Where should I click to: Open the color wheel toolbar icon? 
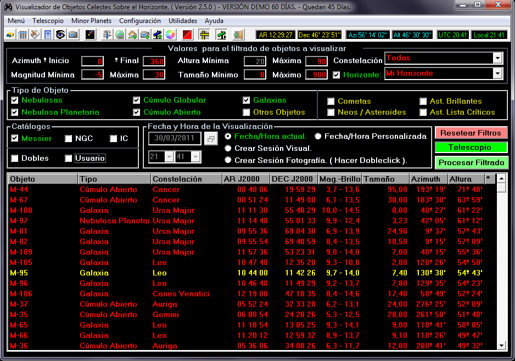coord(170,35)
